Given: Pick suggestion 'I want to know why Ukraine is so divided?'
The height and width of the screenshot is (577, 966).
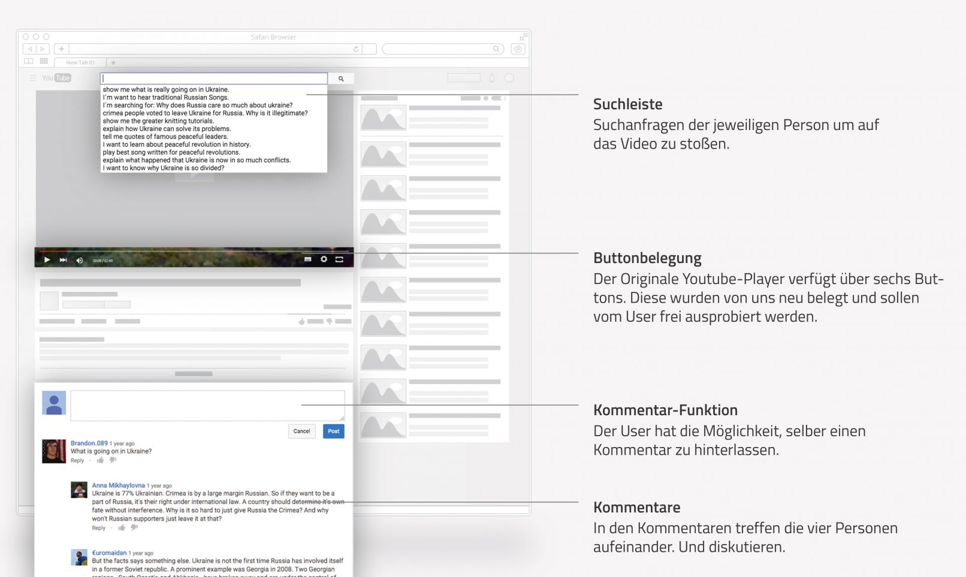Looking at the screenshot, I should (163, 168).
